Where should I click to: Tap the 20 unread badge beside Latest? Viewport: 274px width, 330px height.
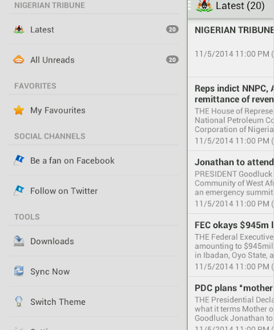pyautogui.click(x=172, y=30)
